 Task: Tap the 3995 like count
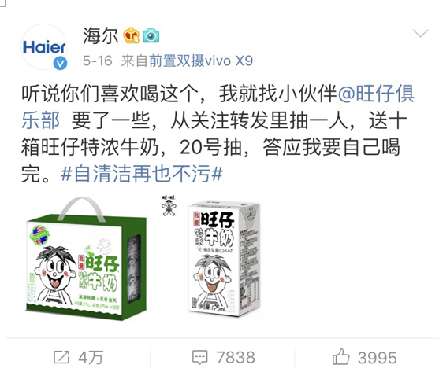coord(378,358)
